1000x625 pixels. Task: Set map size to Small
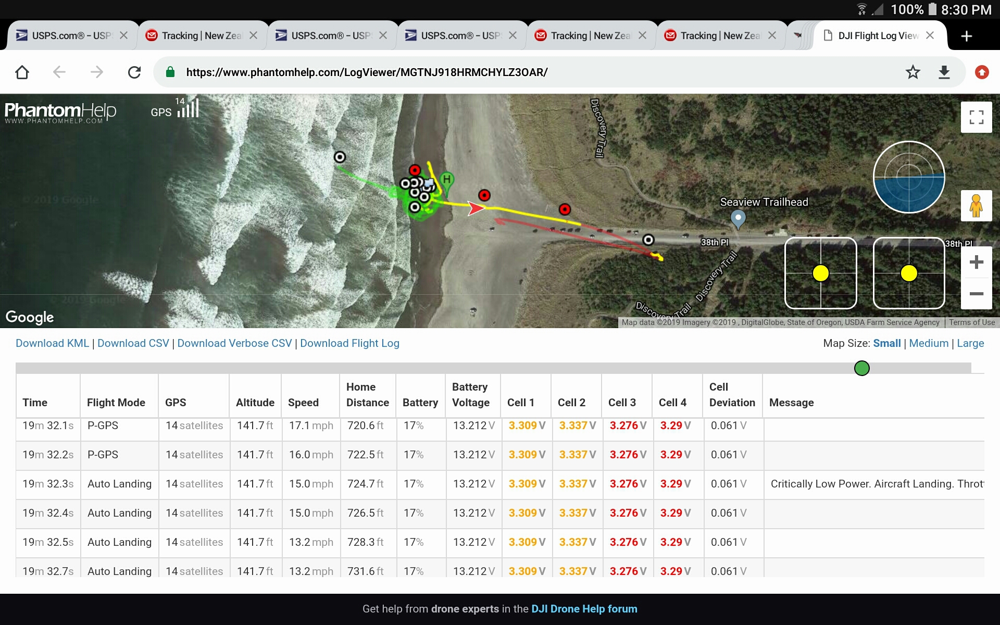[887, 343]
